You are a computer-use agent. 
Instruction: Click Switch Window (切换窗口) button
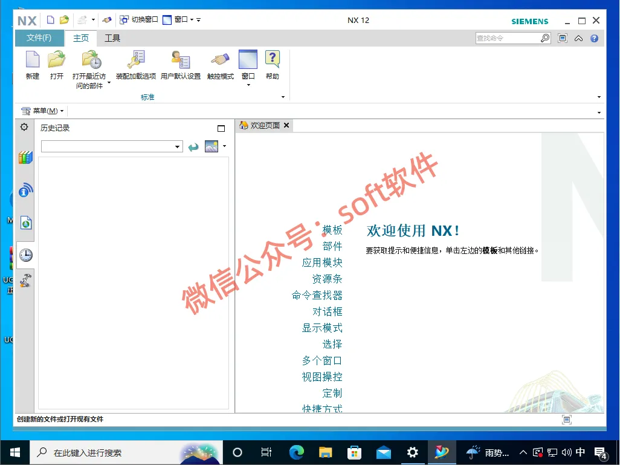[139, 20]
